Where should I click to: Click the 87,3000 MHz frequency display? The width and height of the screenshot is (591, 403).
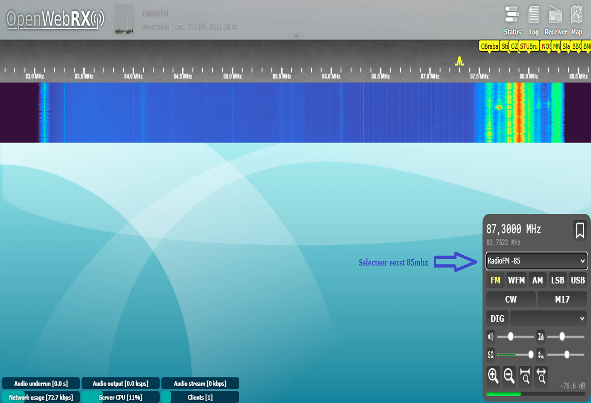(513, 229)
